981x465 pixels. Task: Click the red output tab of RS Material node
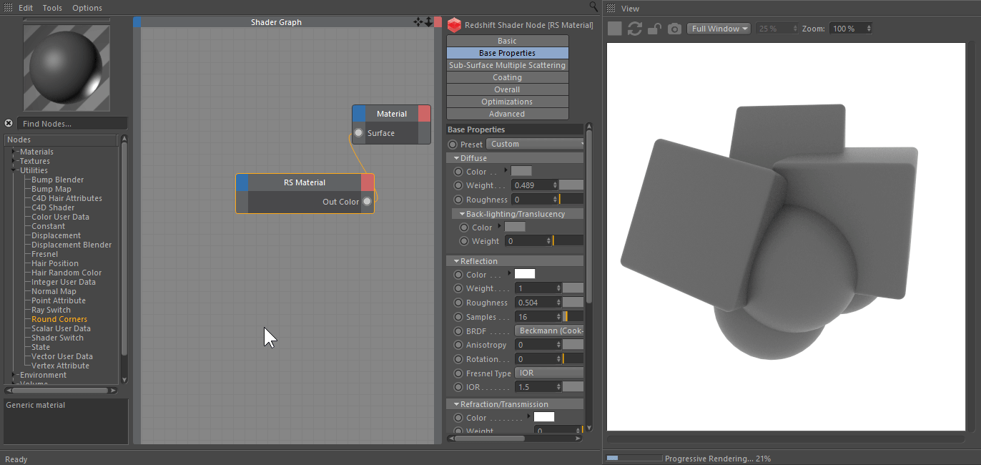point(368,182)
